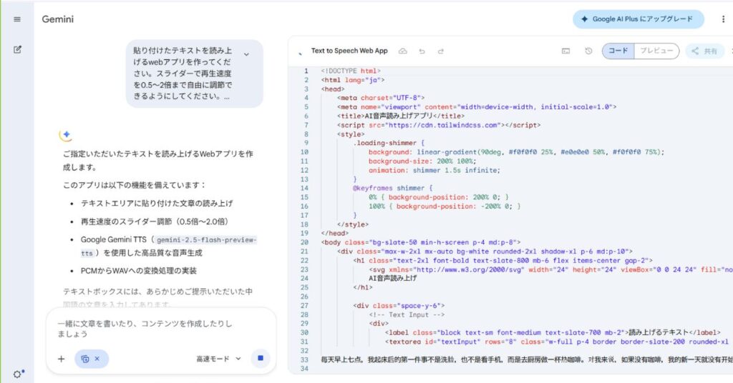This screenshot has width=733, height=383.
Task: Click the cloud save icon beside the title
Action: (x=402, y=51)
